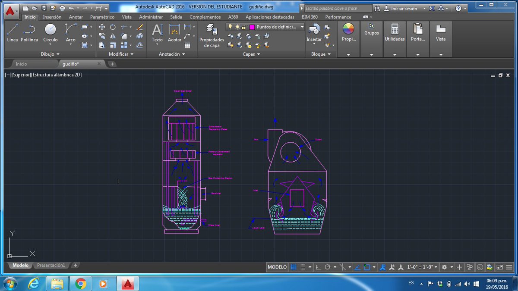Toggle layer on/off lightbulb icon
Image resolution: width=518 pixels, height=291 pixels.
coord(230,27)
